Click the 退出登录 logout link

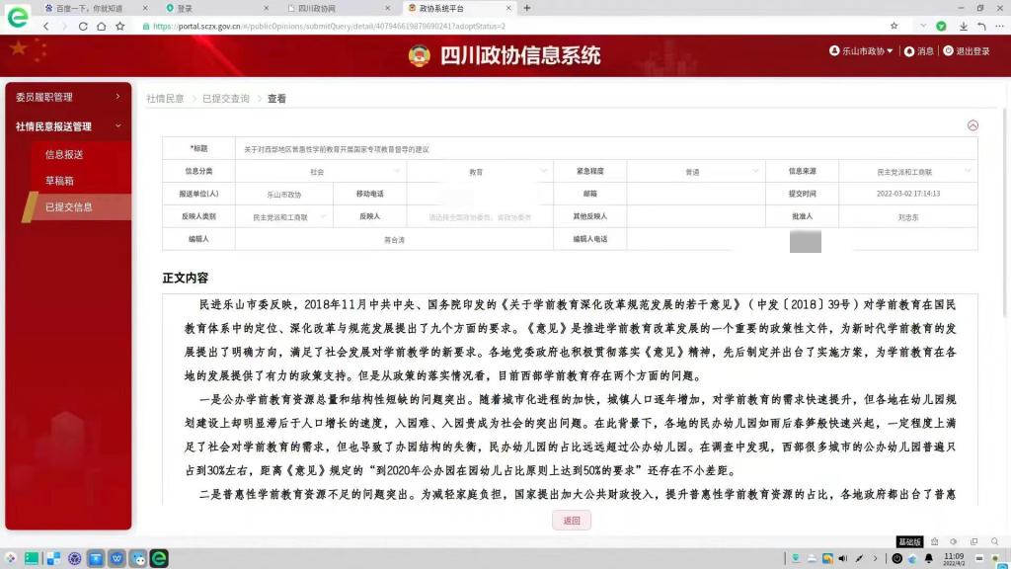tap(967, 51)
